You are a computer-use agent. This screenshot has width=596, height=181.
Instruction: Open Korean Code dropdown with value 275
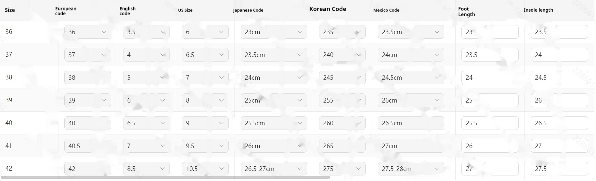coord(342,169)
